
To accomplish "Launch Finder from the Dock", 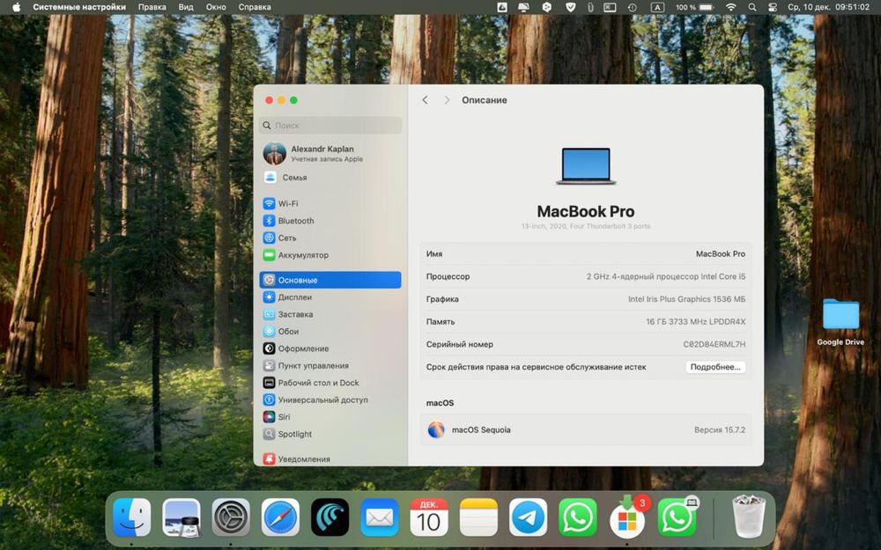I will point(131,517).
